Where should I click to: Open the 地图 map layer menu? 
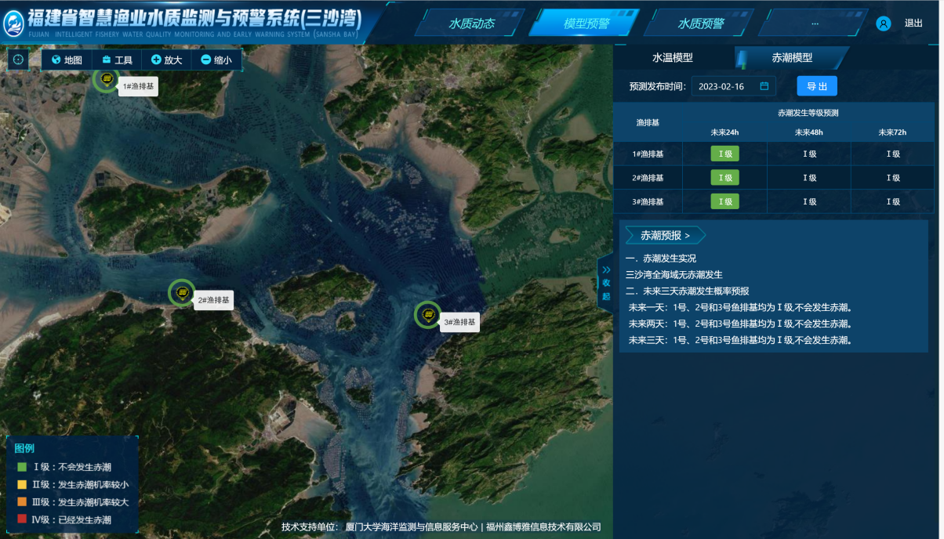point(67,60)
